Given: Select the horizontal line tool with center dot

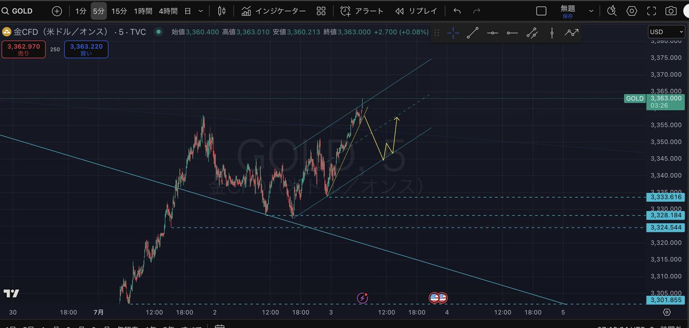Looking at the screenshot, I should tap(493, 33).
